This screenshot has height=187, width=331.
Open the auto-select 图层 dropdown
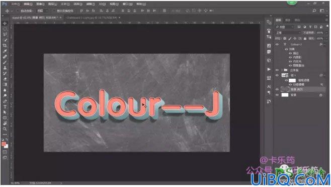pos(42,11)
